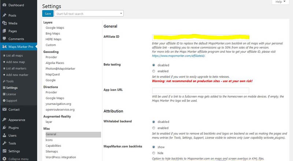
Task: Open Google Maps under Layers
Action: coord(55,28)
